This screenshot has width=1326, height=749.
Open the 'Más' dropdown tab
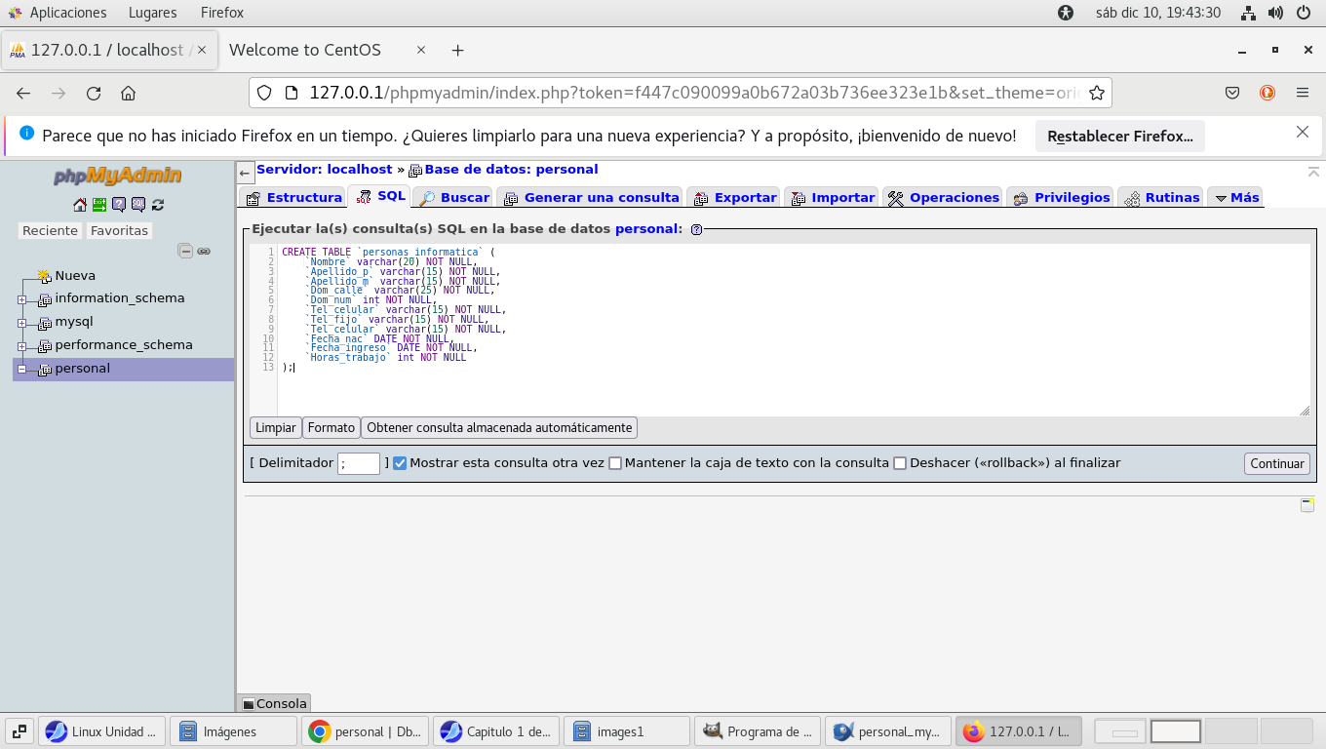click(1234, 197)
